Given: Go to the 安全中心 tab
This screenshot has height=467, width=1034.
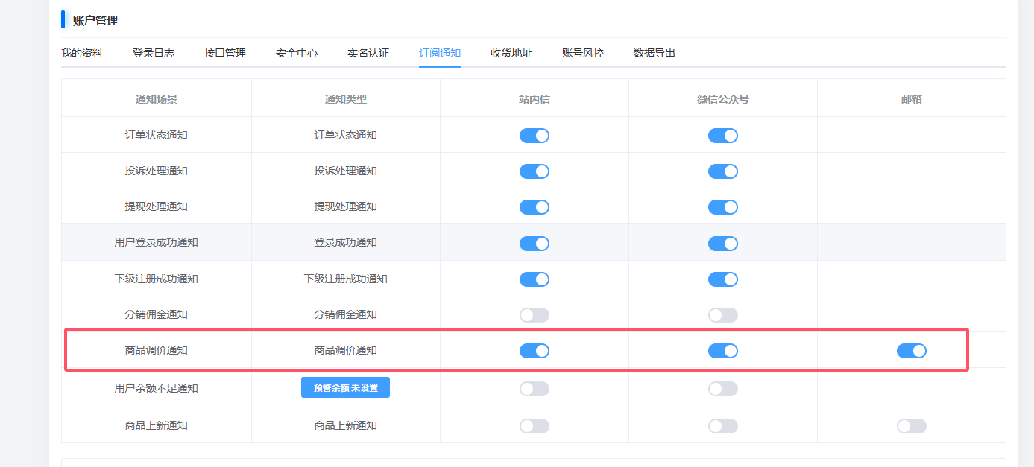Looking at the screenshot, I should point(297,53).
